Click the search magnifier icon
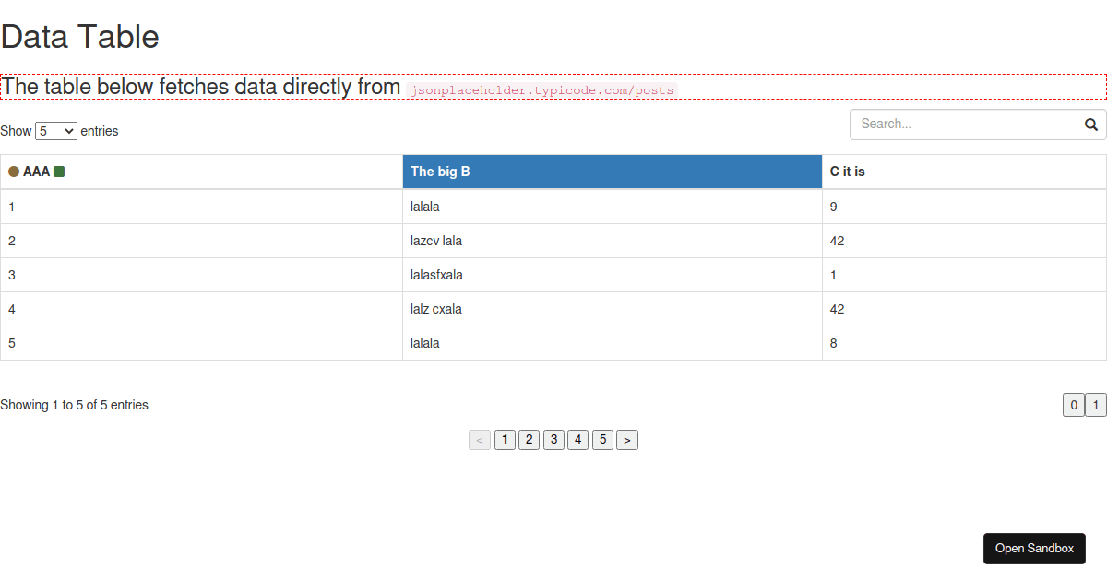This screenshot has height=581, width=1107. click(1091, 124)
